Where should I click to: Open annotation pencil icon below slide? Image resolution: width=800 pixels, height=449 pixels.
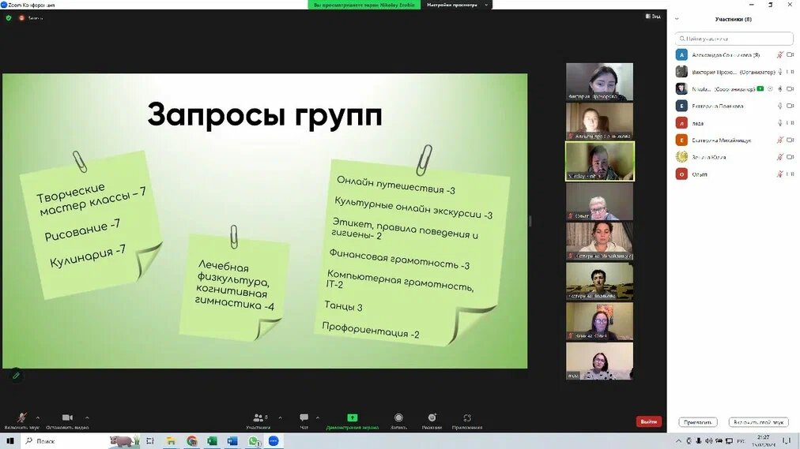click(x=16, y=376)
